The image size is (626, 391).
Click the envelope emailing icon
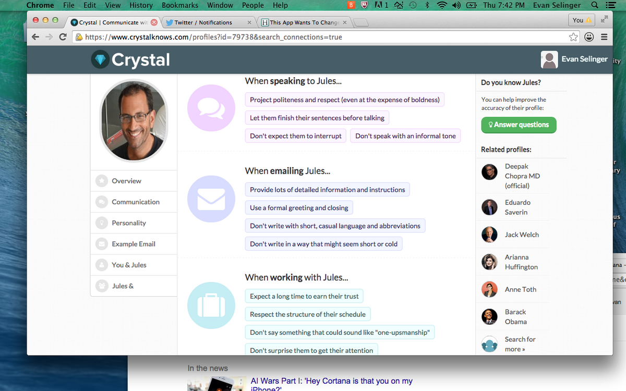[x=211, y=199]
